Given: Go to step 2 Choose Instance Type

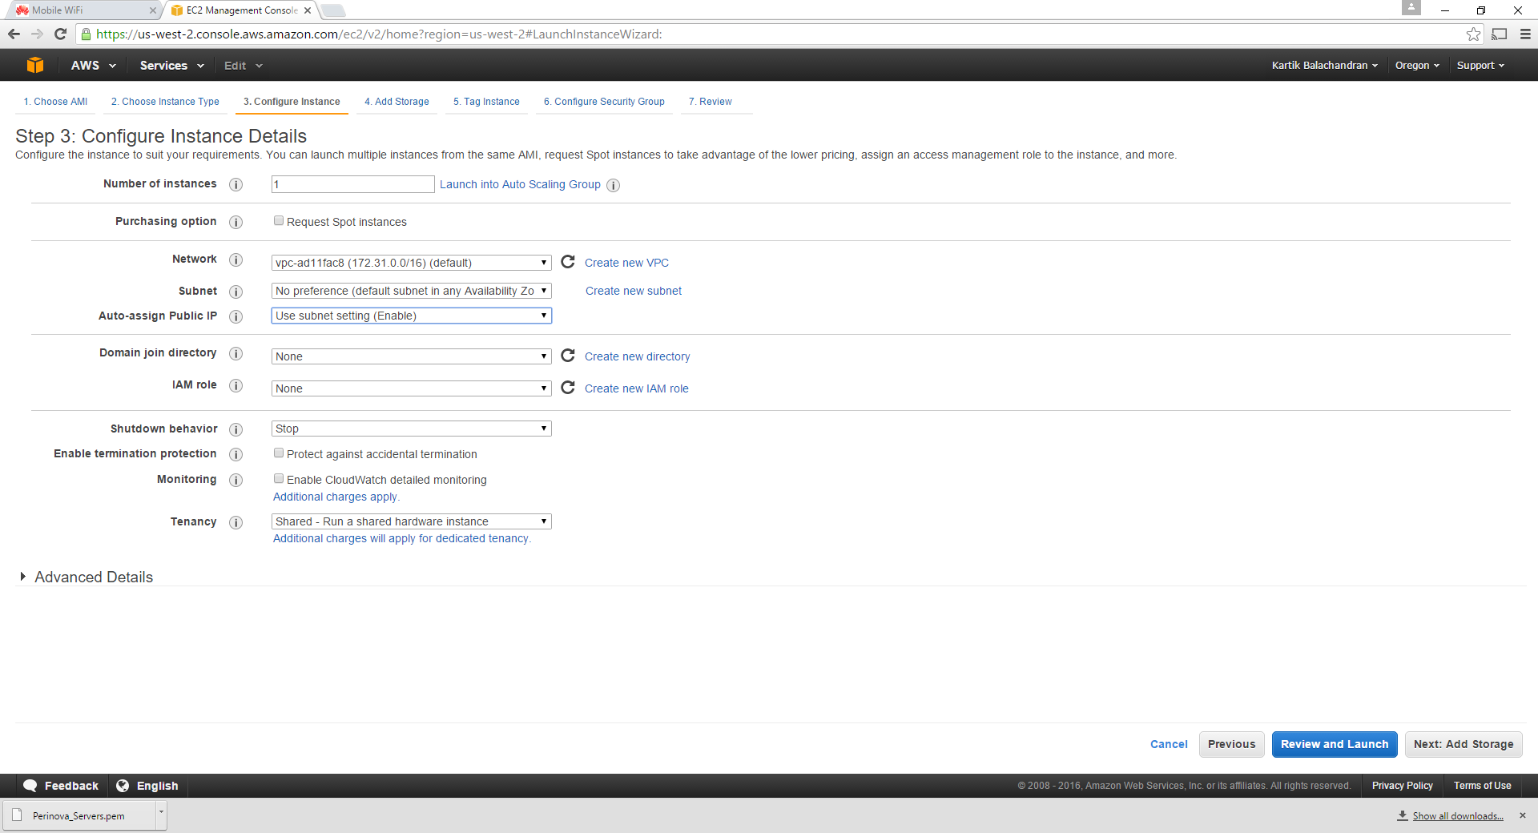Looking at the screenshot, I should click(165, 102).
